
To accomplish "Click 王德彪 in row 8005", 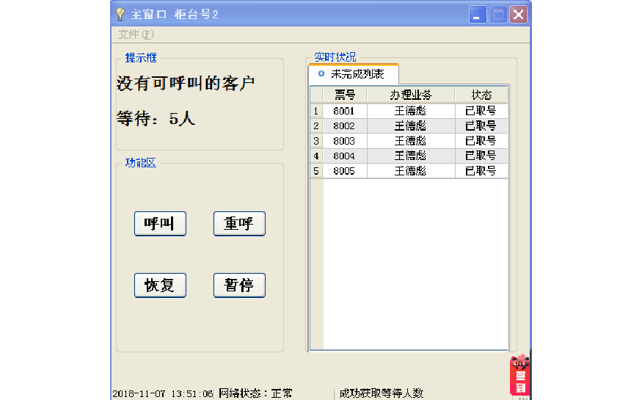I will 411,171.
